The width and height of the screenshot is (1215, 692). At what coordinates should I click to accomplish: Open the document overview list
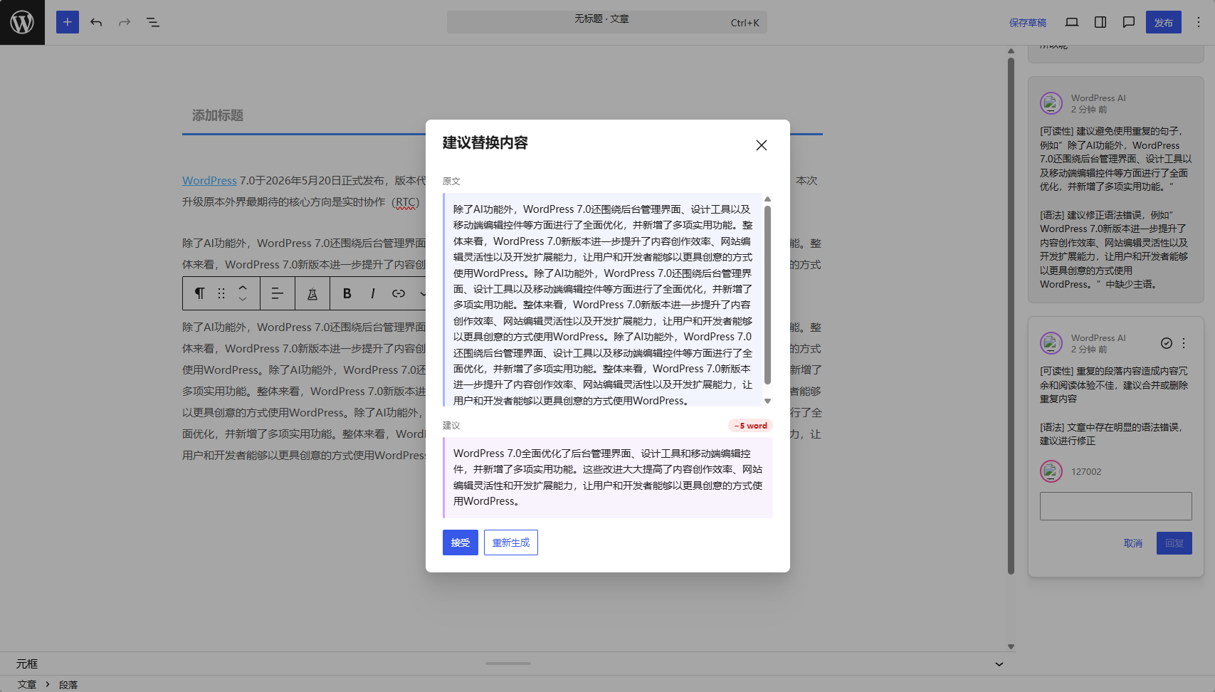point(153,22)
